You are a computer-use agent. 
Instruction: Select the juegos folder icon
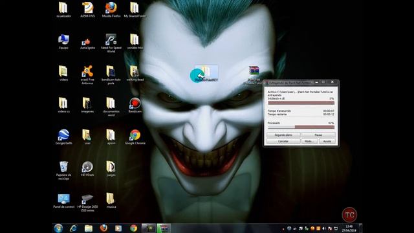(x=111, y=168)
